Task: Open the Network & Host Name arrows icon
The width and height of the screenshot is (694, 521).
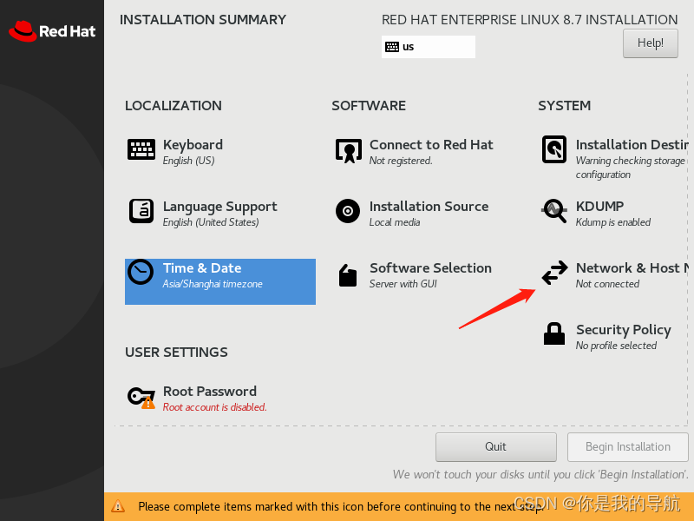Action: tap(554, 273)
